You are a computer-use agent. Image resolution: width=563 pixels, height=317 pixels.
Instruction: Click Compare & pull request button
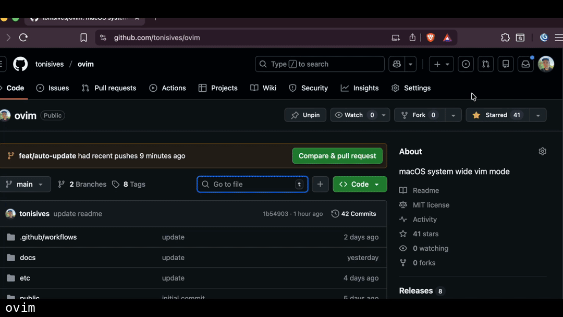pos(337,156)
